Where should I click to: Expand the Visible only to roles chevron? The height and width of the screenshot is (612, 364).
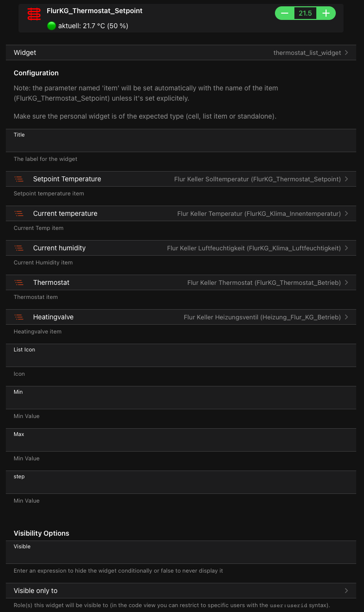click(346, 591)
